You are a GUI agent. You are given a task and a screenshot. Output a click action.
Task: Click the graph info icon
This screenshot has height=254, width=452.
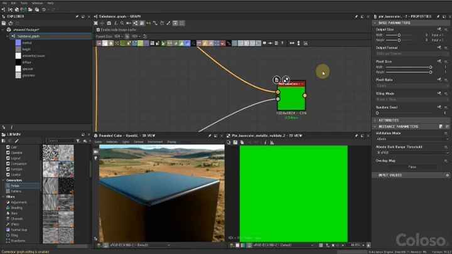coord(116,23)
